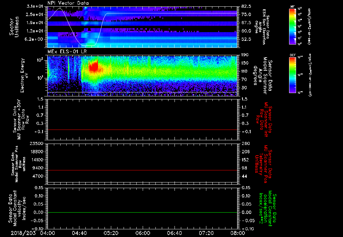
Task: Click the "NPI Vector Data" panel title
Action: click(x=68, y=3)
